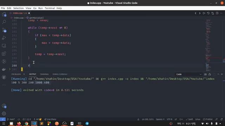Open the Help menu
The height and width of the screenshot is (126, 225).
coord(59,8)
